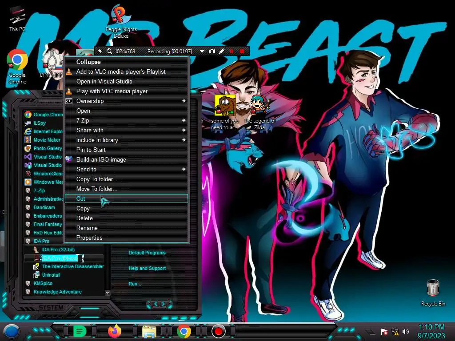Click the recorder pencil draw icon
Viewport: 455px width, 341px height.
[x=221, y=52]
